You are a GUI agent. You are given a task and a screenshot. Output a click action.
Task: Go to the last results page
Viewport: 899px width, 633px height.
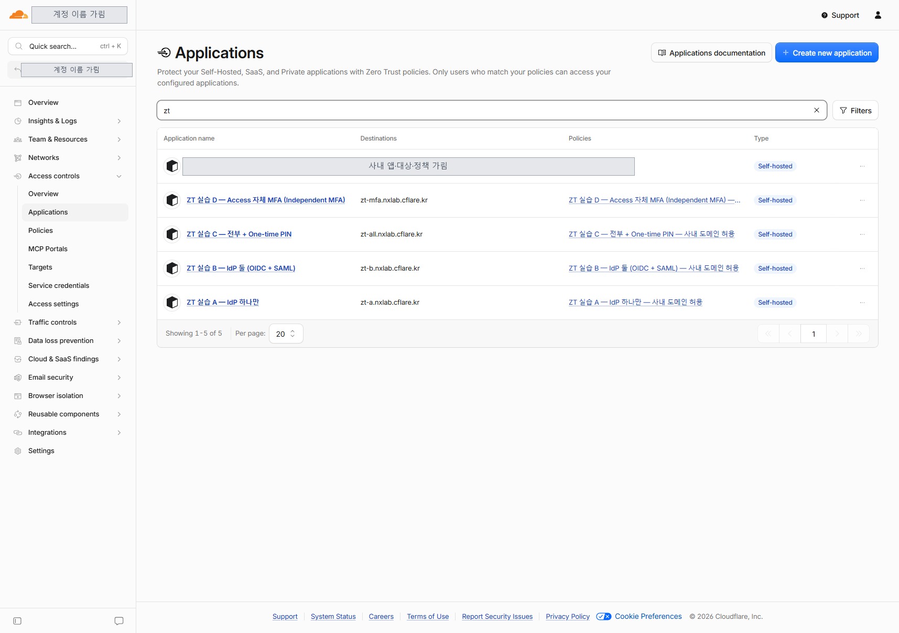click(x=859, y=334)
